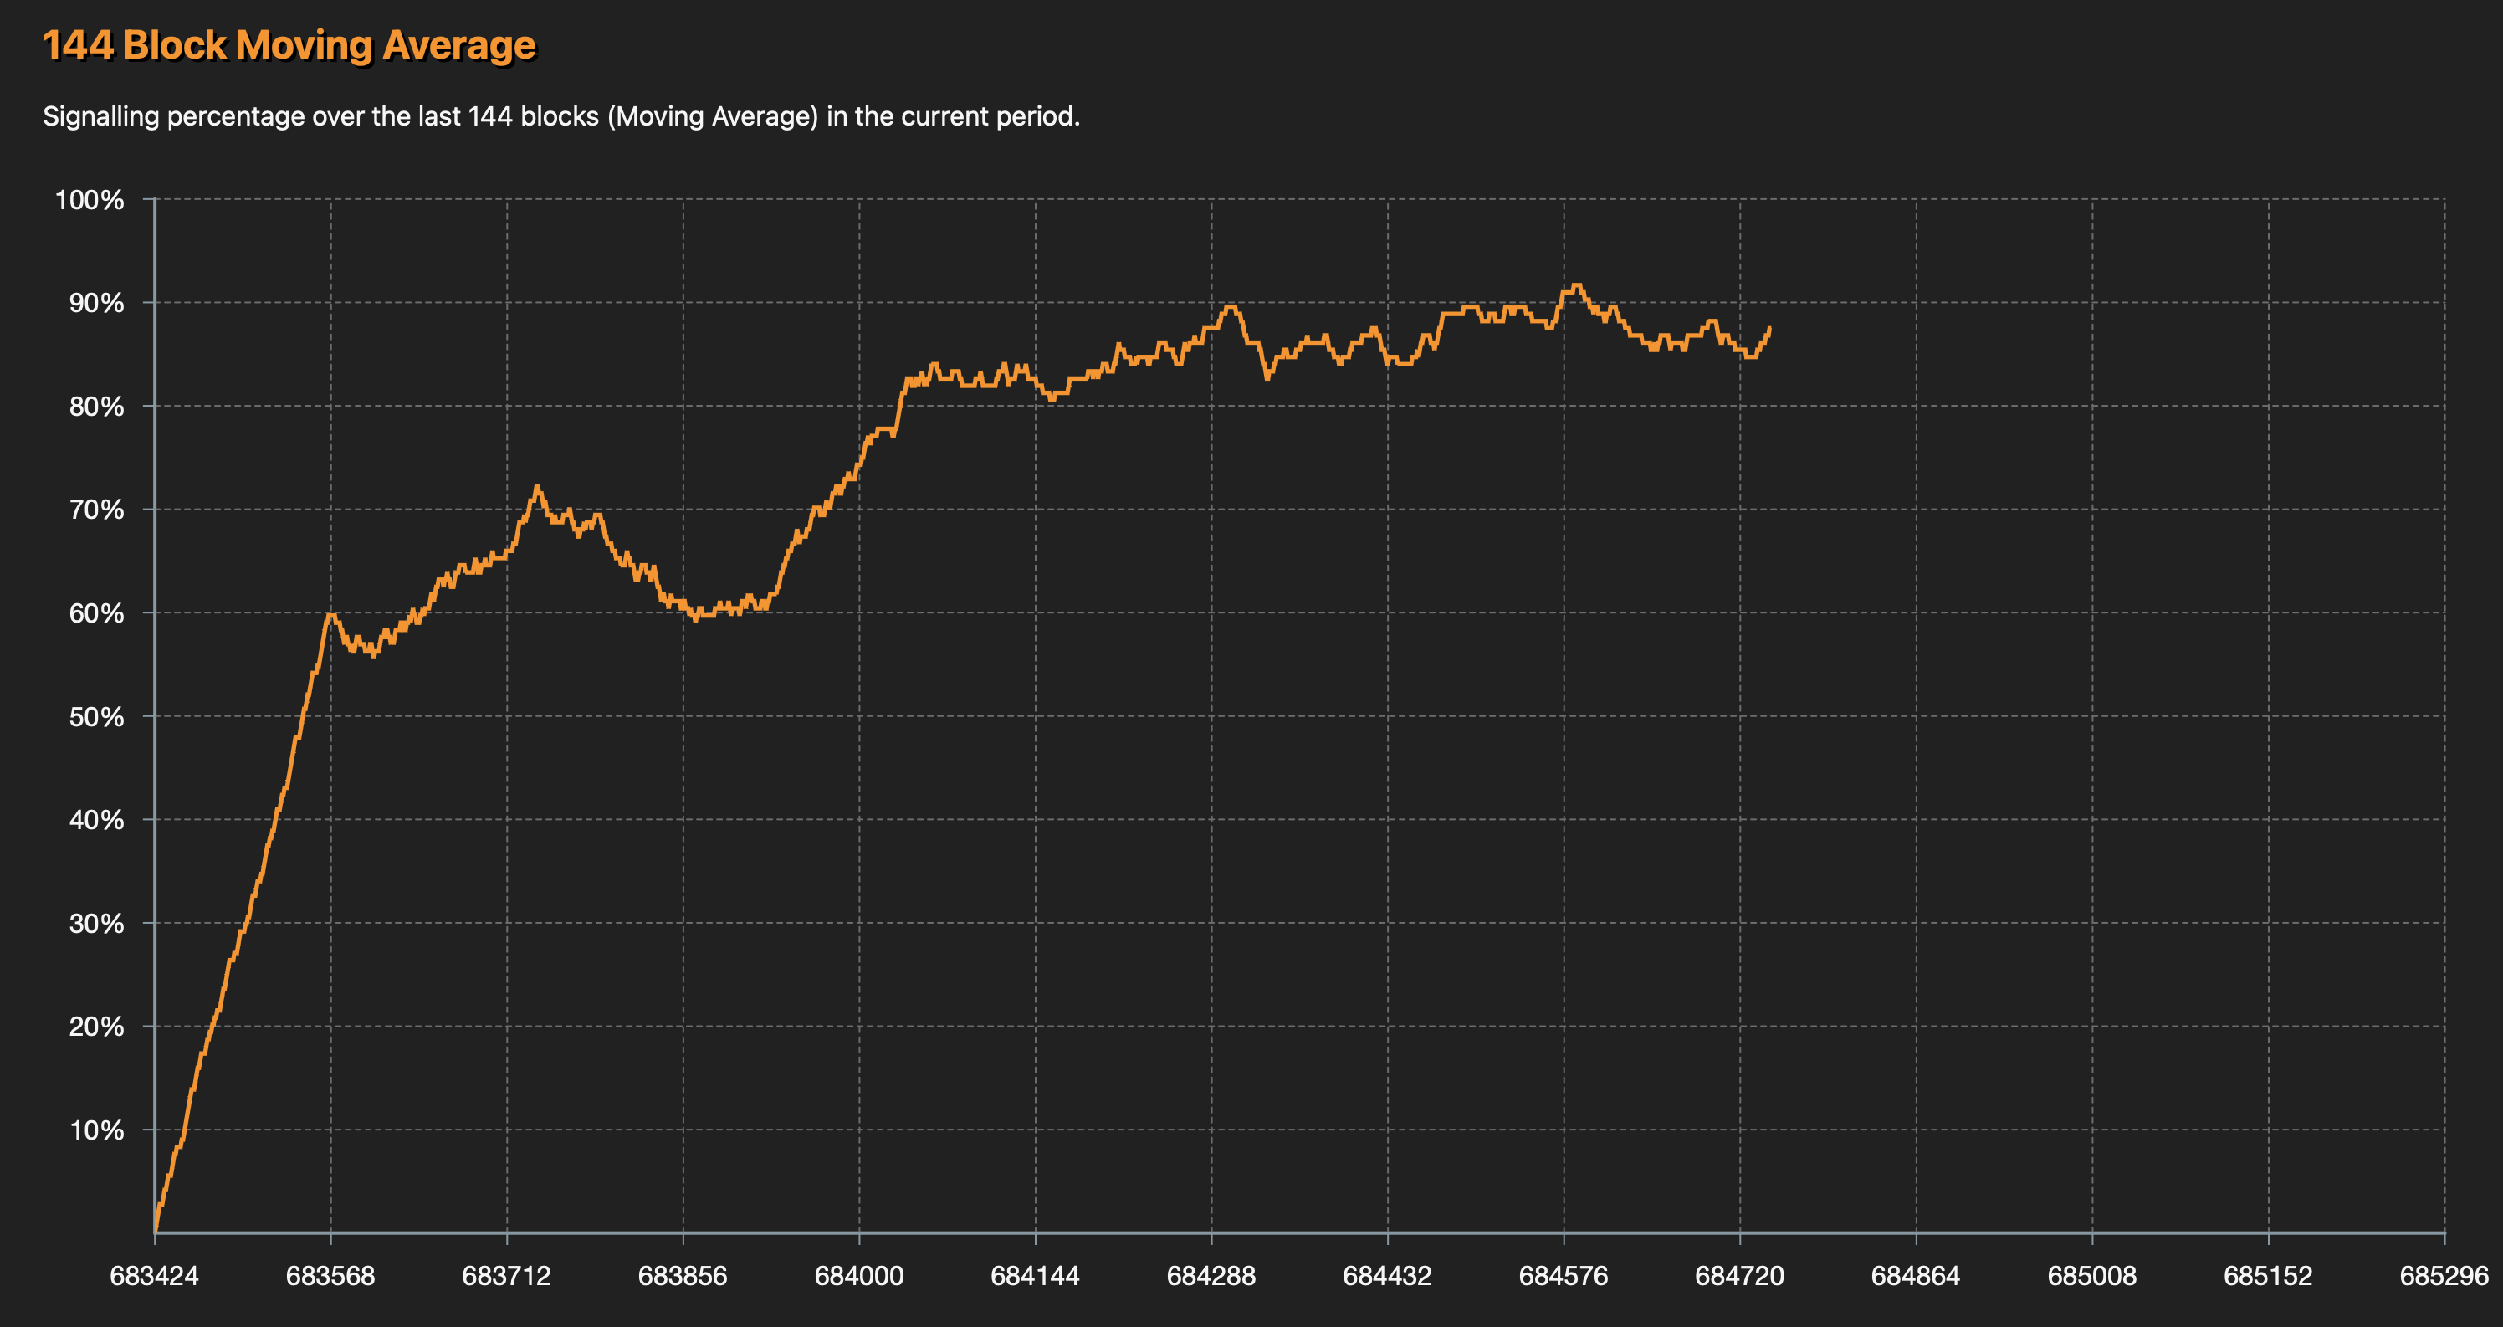The height and width of the screenshot is (1327, 2503).
Task: Click the 684288 x-axis label
Action: [x=1211, y=1277]
